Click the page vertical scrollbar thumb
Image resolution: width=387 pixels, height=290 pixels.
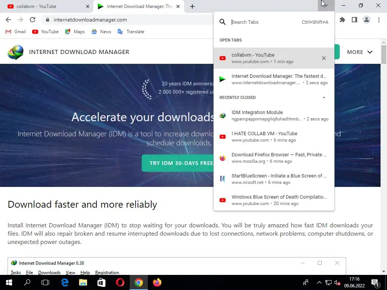tap(384, 54)
